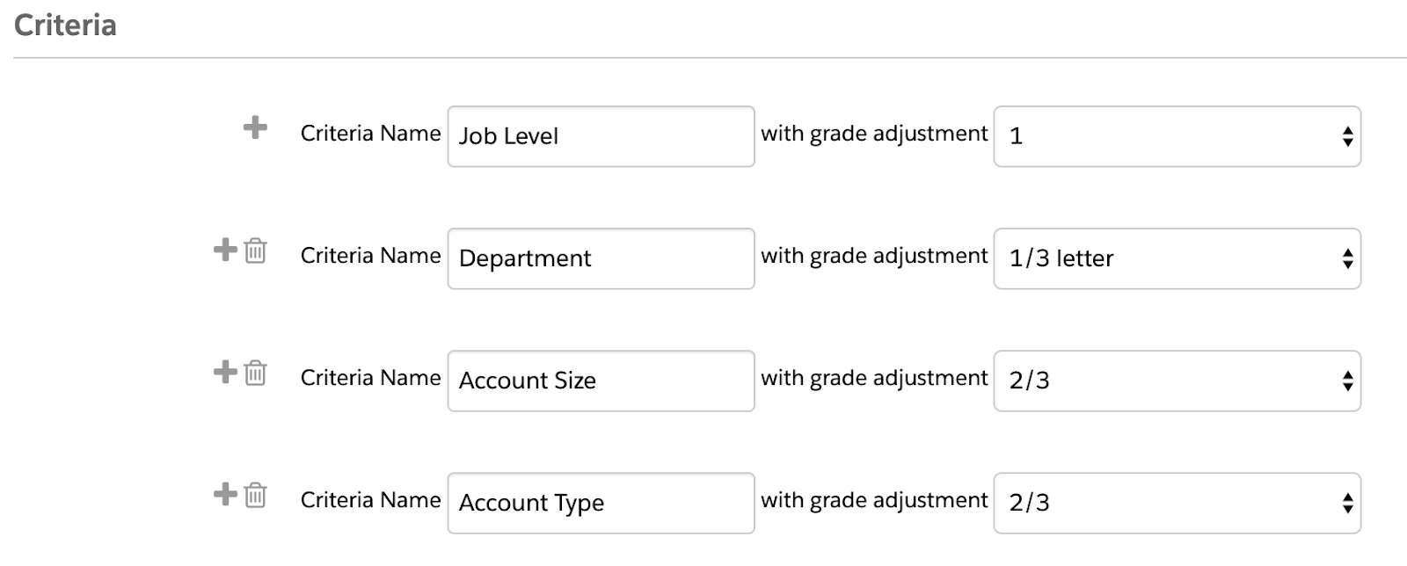Click the plus icon beside Job Level row

pyautogui.click(x=255, y=128)
